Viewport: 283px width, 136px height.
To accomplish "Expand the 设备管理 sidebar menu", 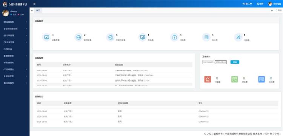I will pos(15,42).
